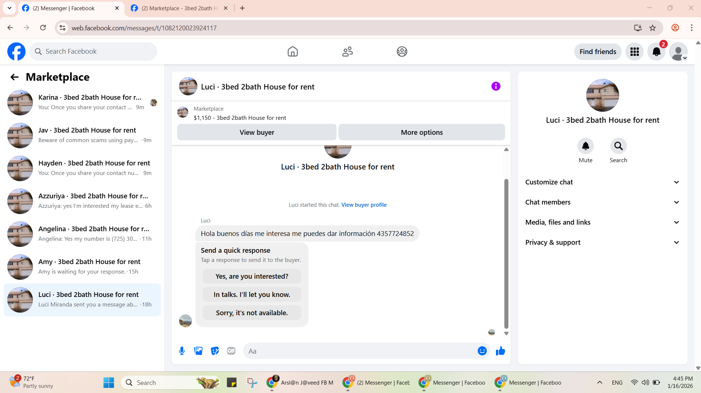Choose a sticker icon
The width and height of the screenshot is (701, 393).
tap(215, 351)
